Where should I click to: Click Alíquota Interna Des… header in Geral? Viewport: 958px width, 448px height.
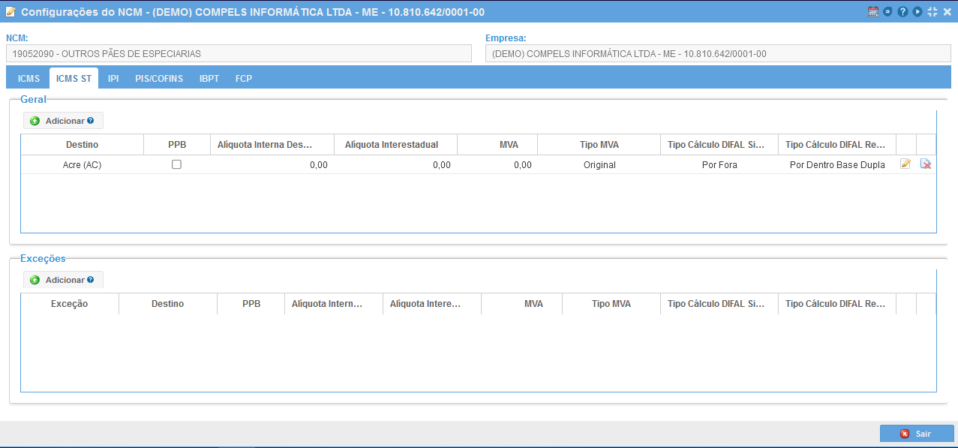tap(272, 145)
